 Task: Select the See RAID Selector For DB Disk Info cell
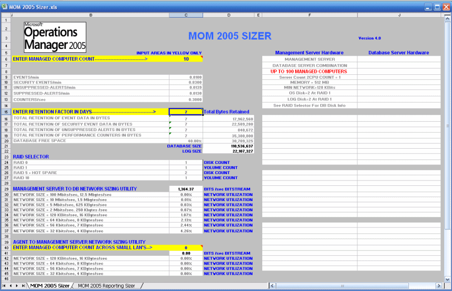tap(310, 106)
